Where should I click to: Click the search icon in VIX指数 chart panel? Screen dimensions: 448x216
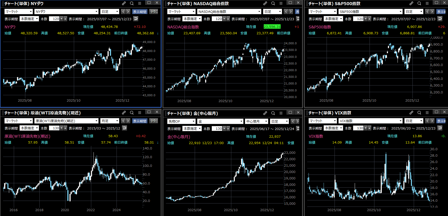419,113
